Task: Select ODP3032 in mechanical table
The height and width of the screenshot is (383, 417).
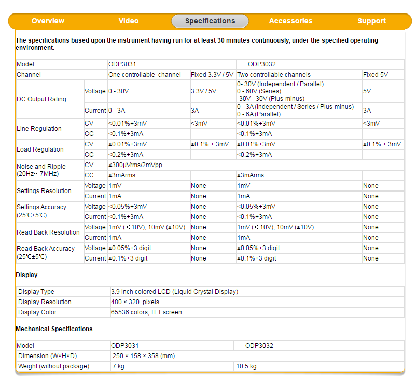Action: [x=259, y=346]
